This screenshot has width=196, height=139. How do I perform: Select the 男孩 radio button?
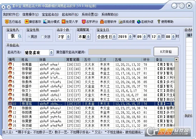(x=29, y=37)
